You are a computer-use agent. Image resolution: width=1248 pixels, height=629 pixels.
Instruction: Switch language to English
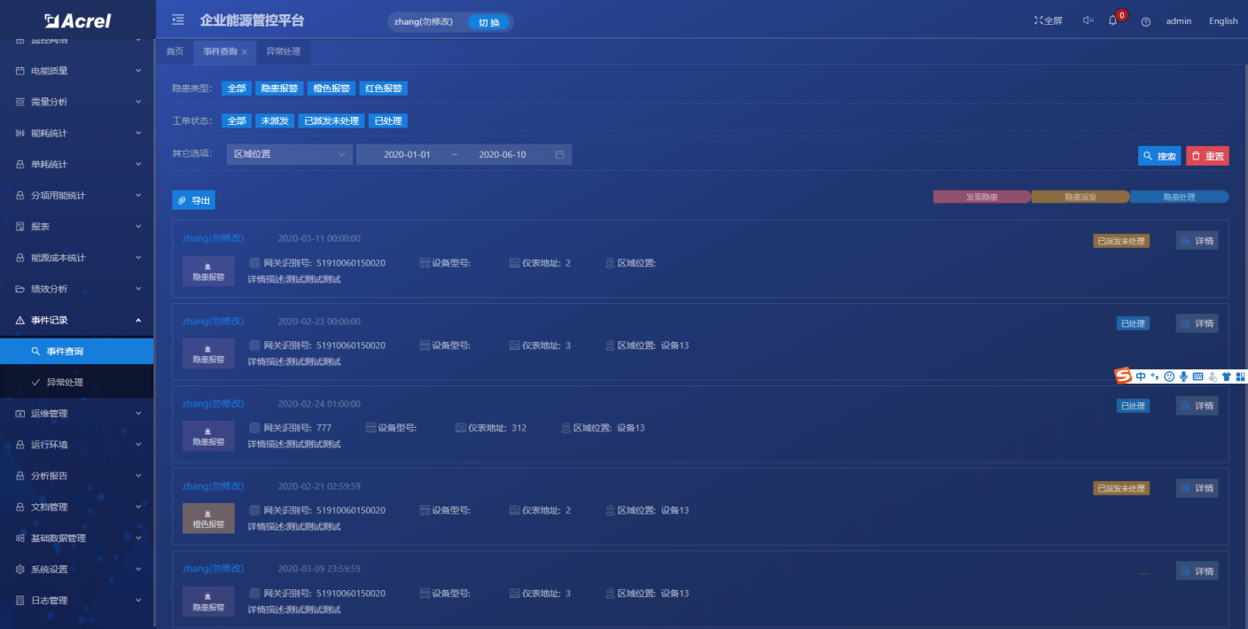(x=1223, y=21)
